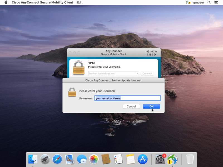Click the AnyConnect icon in the menu bar
The image size is (223, 167).
pos(188,2)
